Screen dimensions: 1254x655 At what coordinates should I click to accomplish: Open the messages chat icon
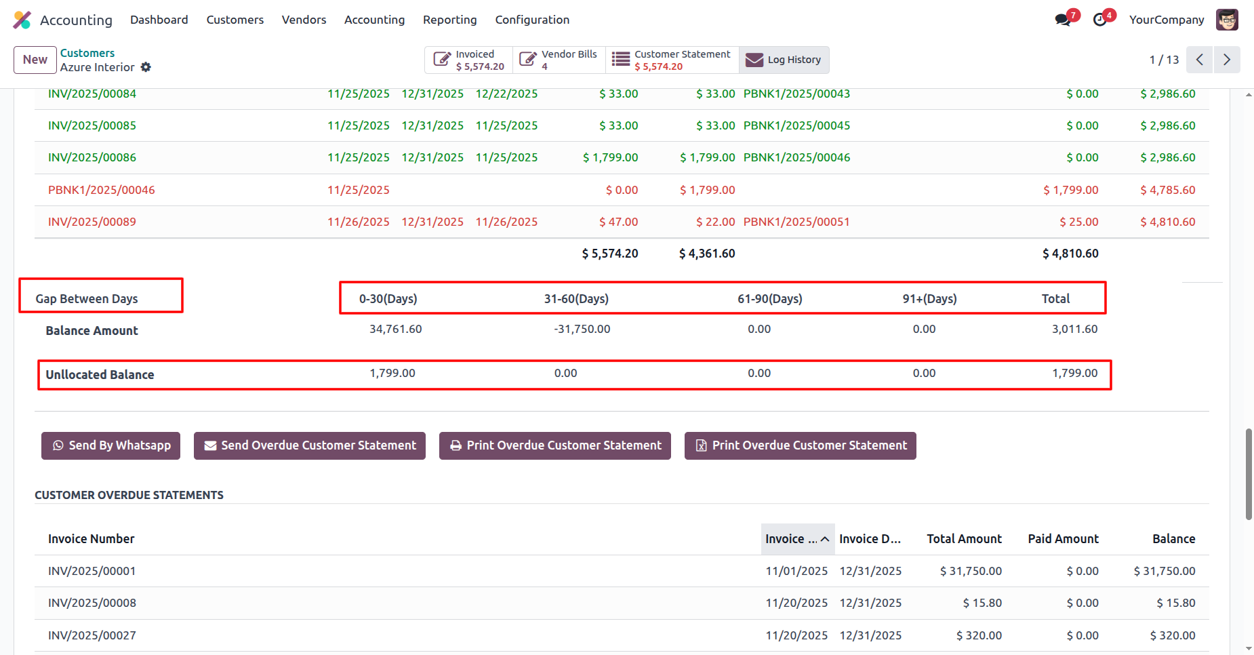(x=1063, y=20)
